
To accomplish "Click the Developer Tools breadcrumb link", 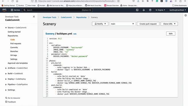I will pyautogui.click(x=50, y=17).
